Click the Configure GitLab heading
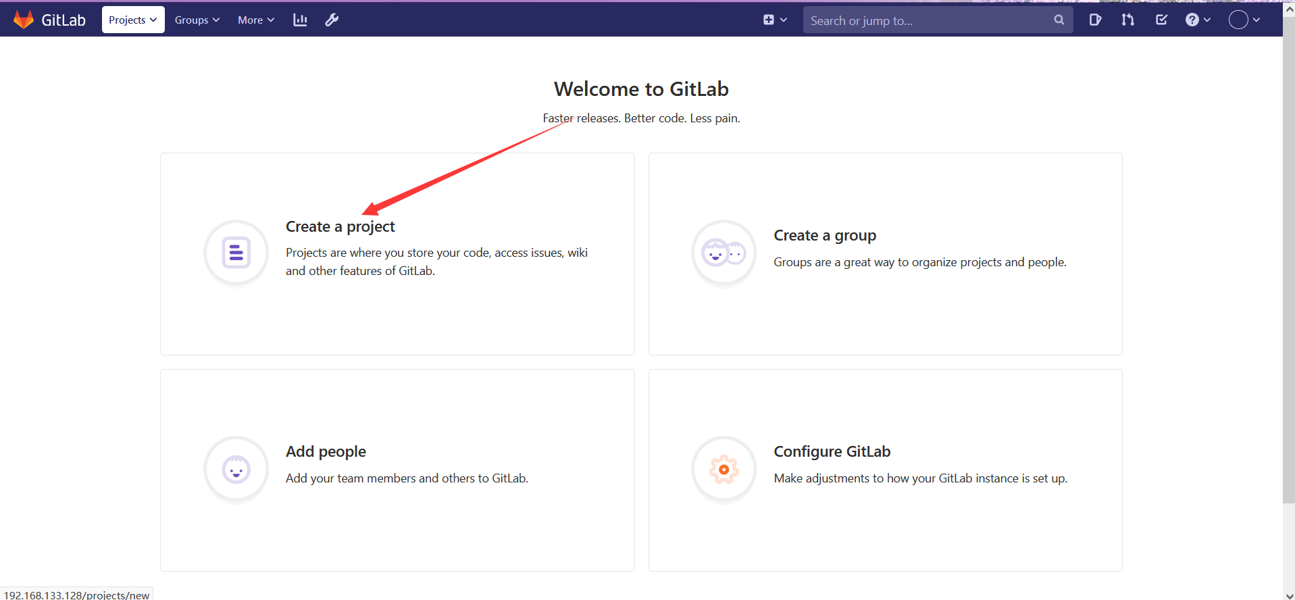1295x600 pixels. click(832, 451)
